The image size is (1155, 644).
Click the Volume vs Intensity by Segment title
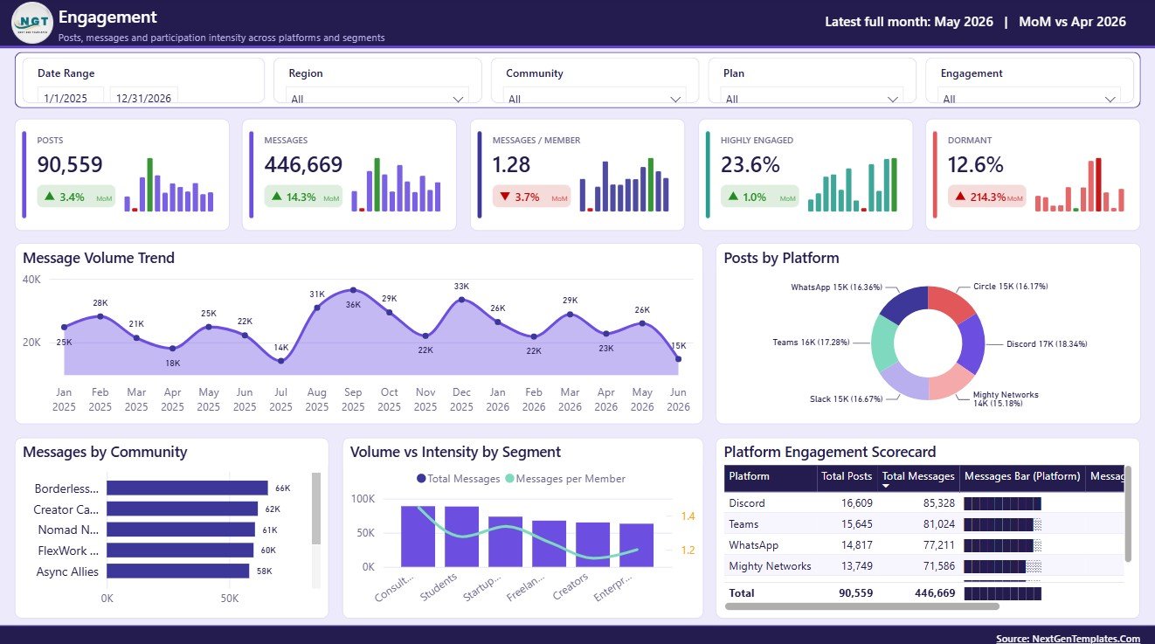coord(455,452)
